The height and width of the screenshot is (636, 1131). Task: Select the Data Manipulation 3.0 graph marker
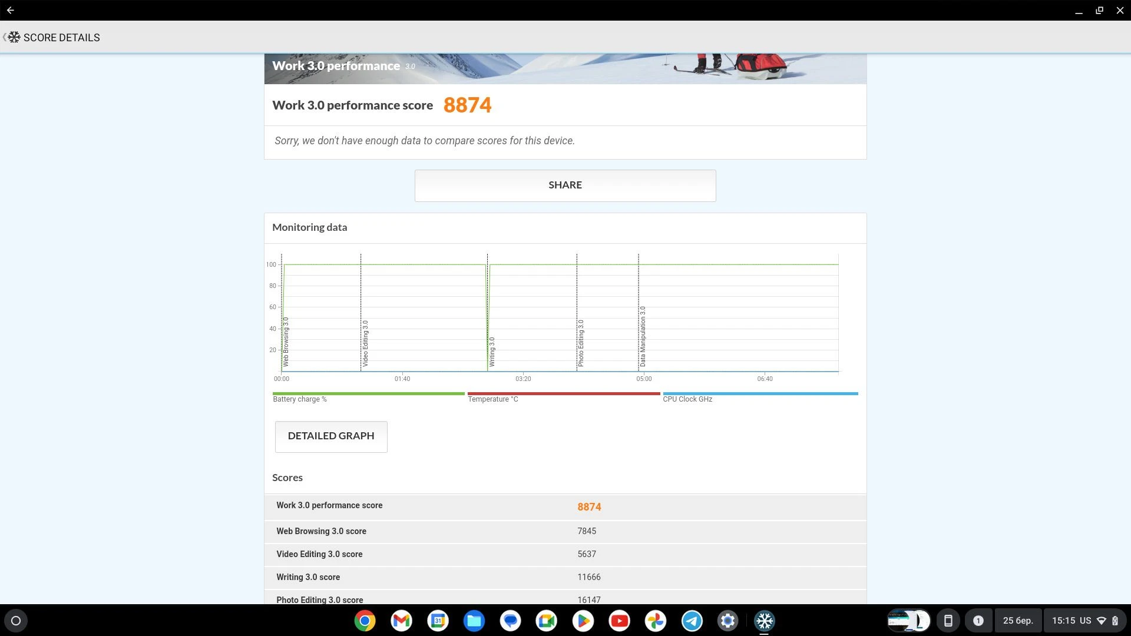point(642,337)
